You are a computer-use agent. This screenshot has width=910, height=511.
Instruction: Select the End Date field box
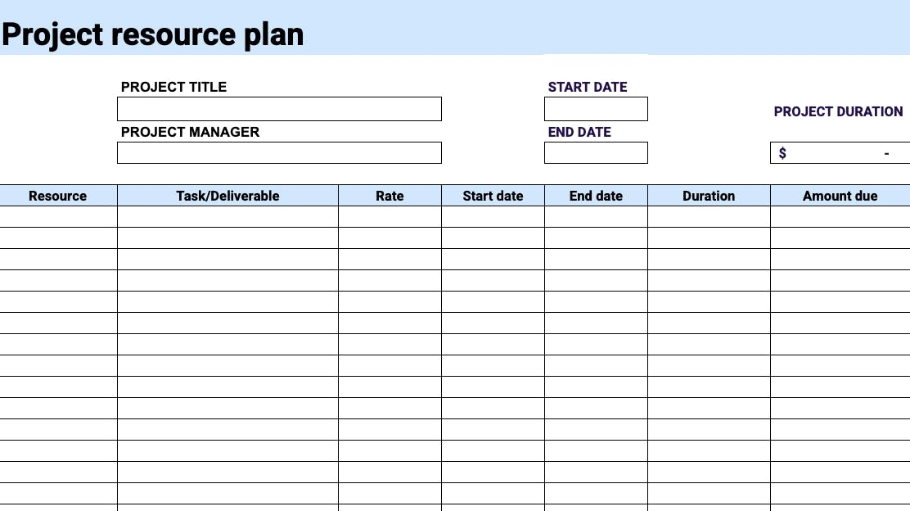click(596, 152)
